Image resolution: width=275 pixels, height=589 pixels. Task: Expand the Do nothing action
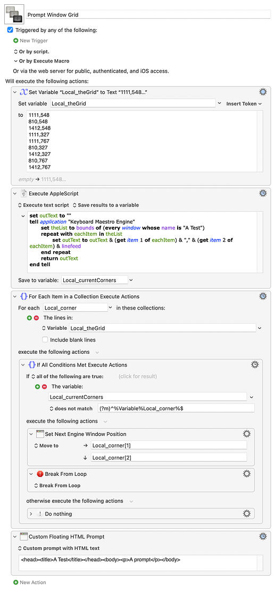coord(31,513)
